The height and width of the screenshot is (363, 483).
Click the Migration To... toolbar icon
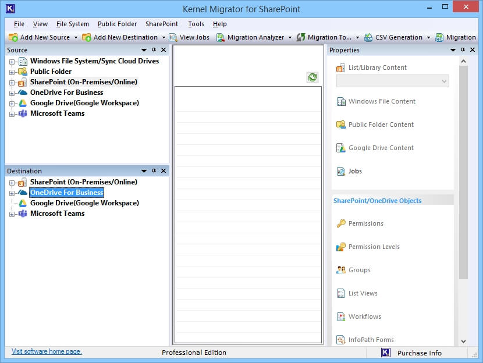[301, 38]
